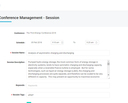This screenshot has width=128, height=103.
Task: Click the down arrow of the description scrollbar
Action: pyautogui.click(x=108, y=75)
